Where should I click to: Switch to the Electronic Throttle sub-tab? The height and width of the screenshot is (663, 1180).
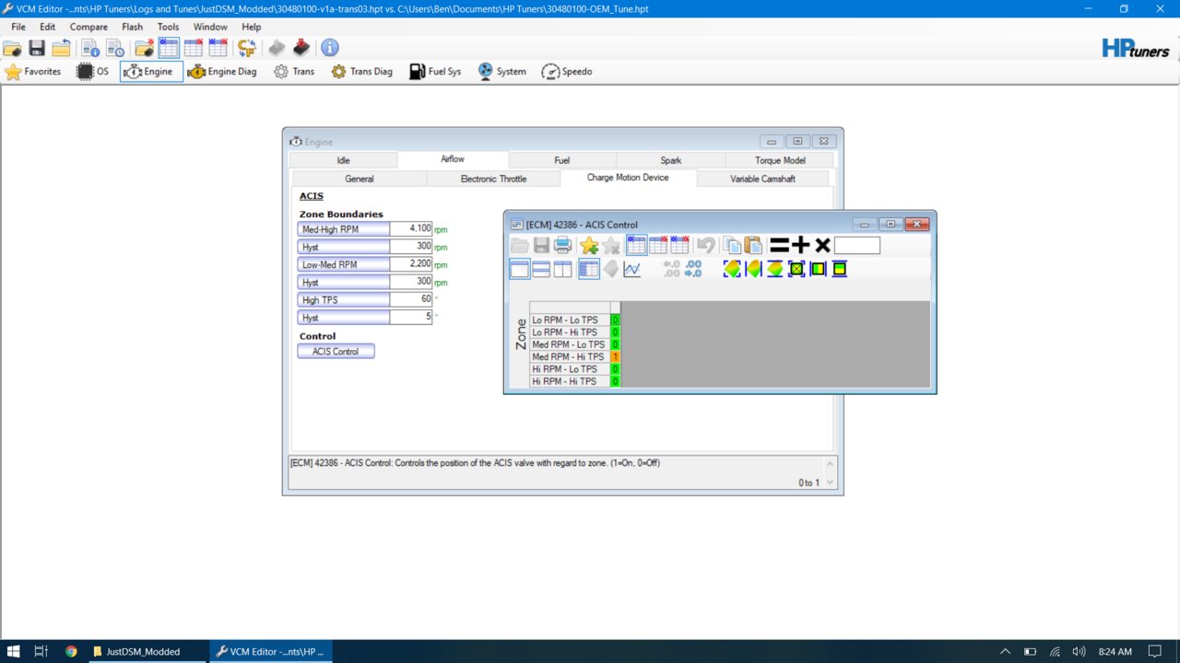click(x=494, y=179)
